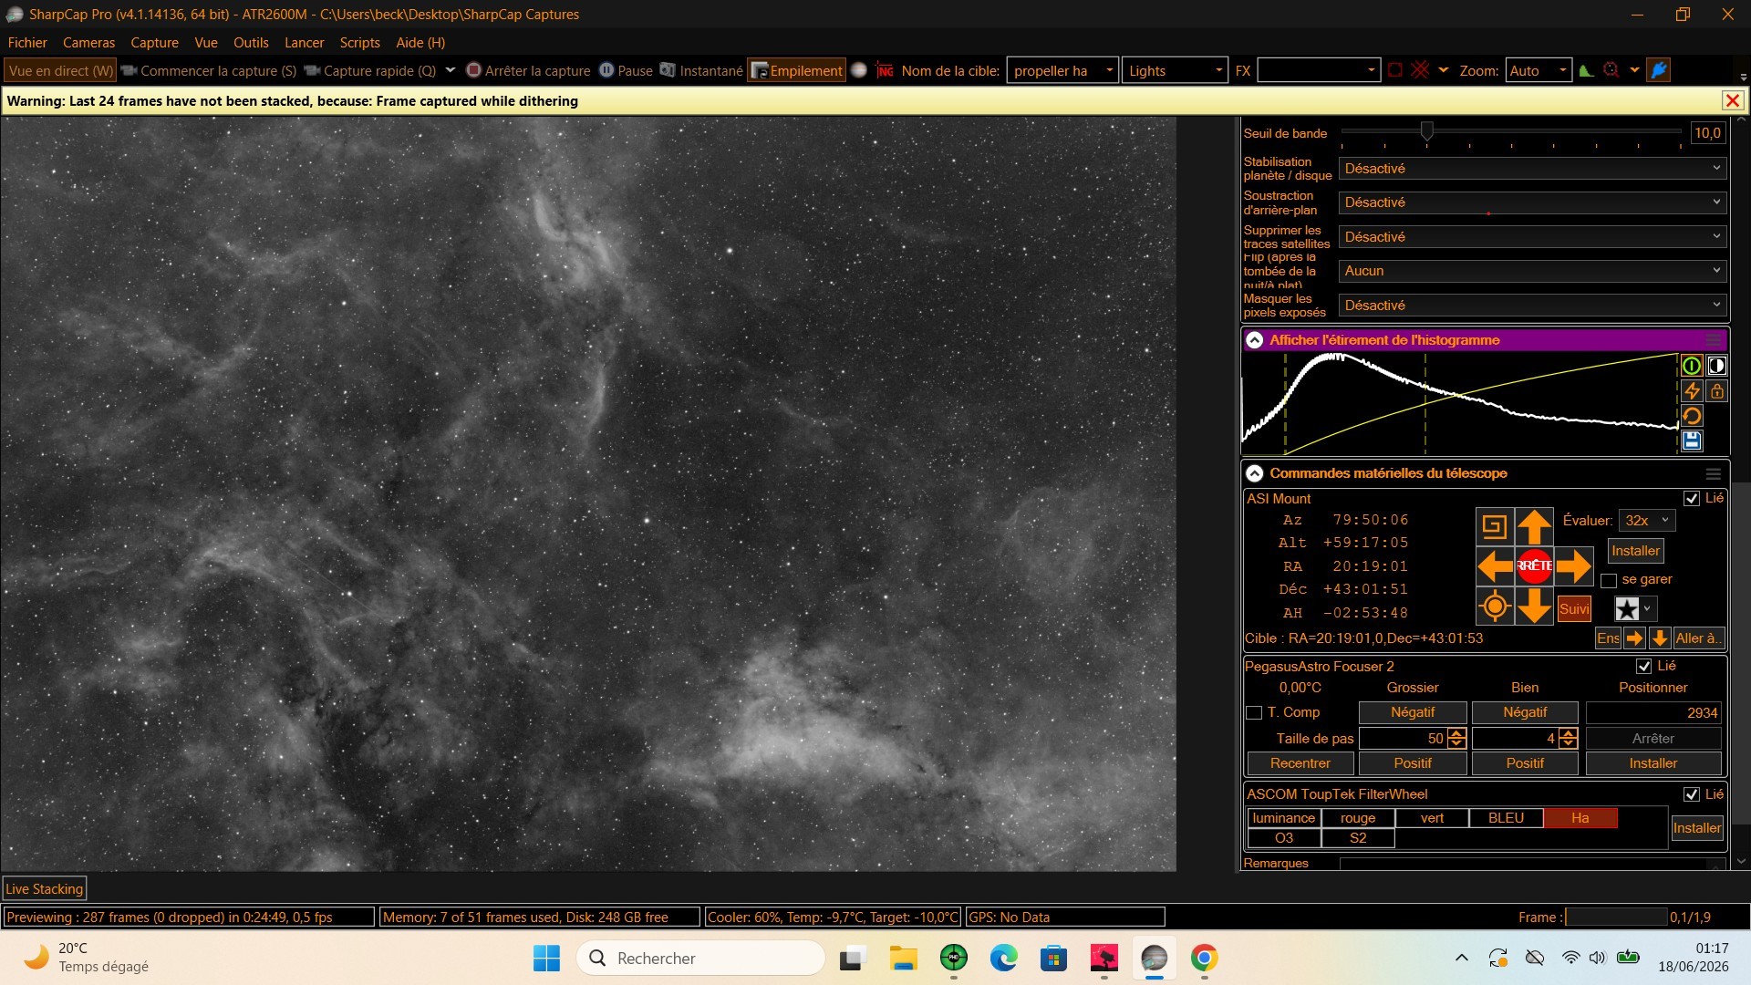Click Arrêter la capture button

coord(528,70)
